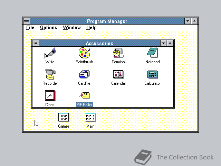Select the Calculator icon
Image resolution: width=221 pixels, height=166 pixels.
coord(153,74)
